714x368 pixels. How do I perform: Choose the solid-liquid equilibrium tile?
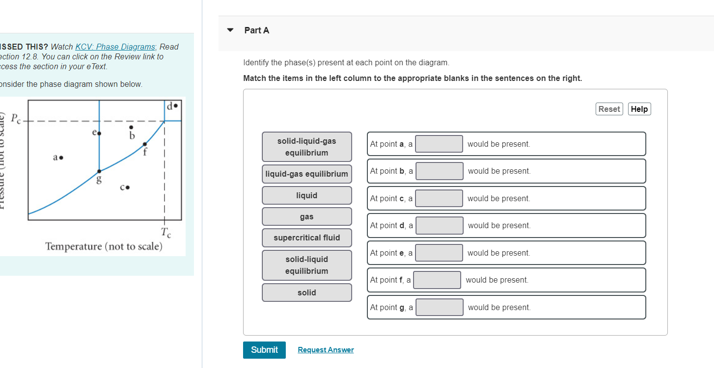tap(307, 265)
